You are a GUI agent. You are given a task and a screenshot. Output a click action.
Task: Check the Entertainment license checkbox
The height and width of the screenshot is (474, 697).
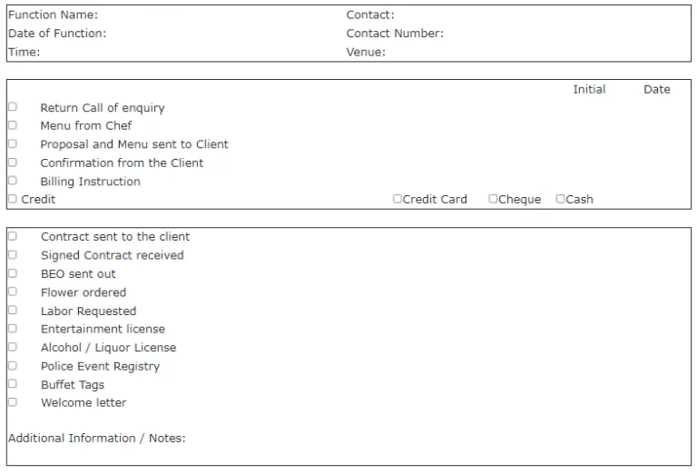pos(13,329)
